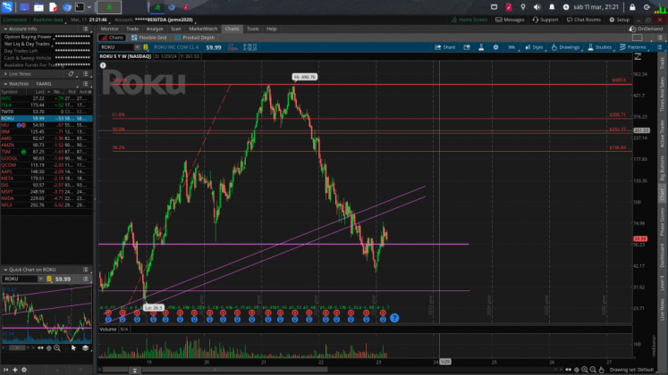Select the Charts sub-tab

pyautogui.click(x=113, y=37)
